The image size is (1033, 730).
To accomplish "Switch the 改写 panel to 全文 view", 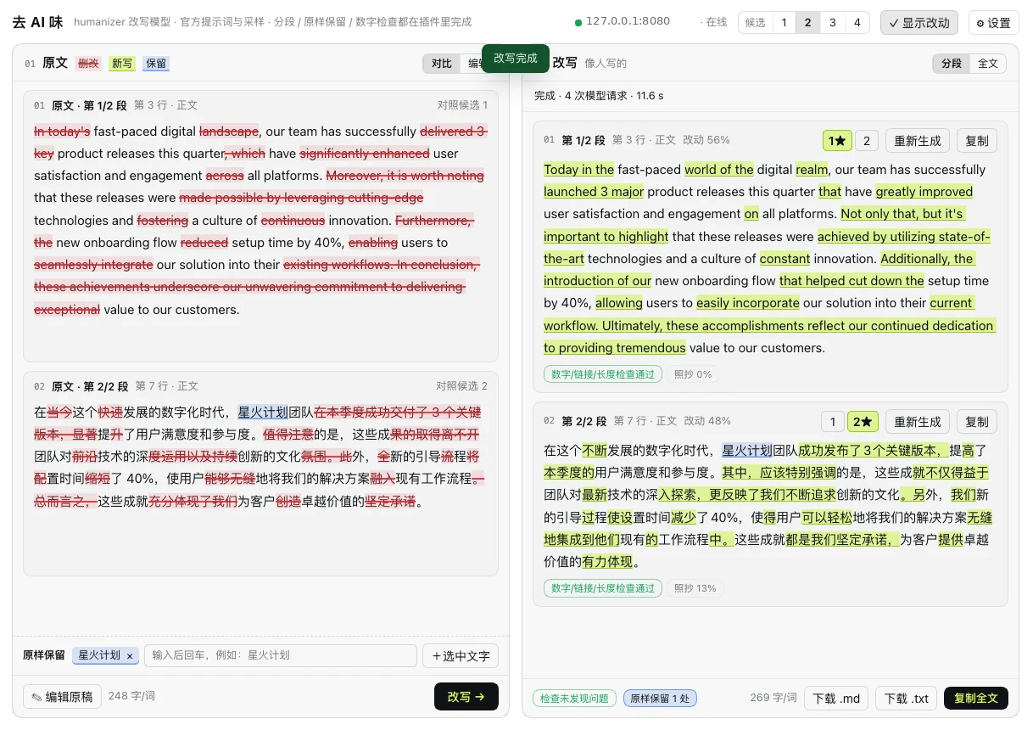I will (988, 64).
